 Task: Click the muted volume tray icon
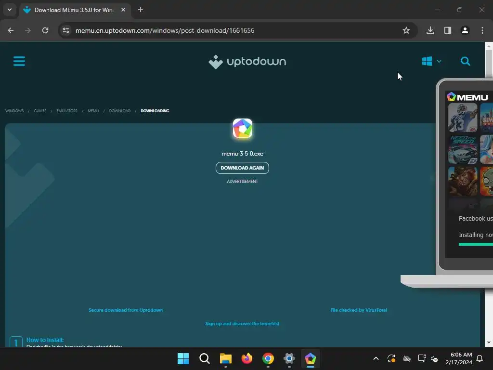pyautogui.click(x=434, y=358)
